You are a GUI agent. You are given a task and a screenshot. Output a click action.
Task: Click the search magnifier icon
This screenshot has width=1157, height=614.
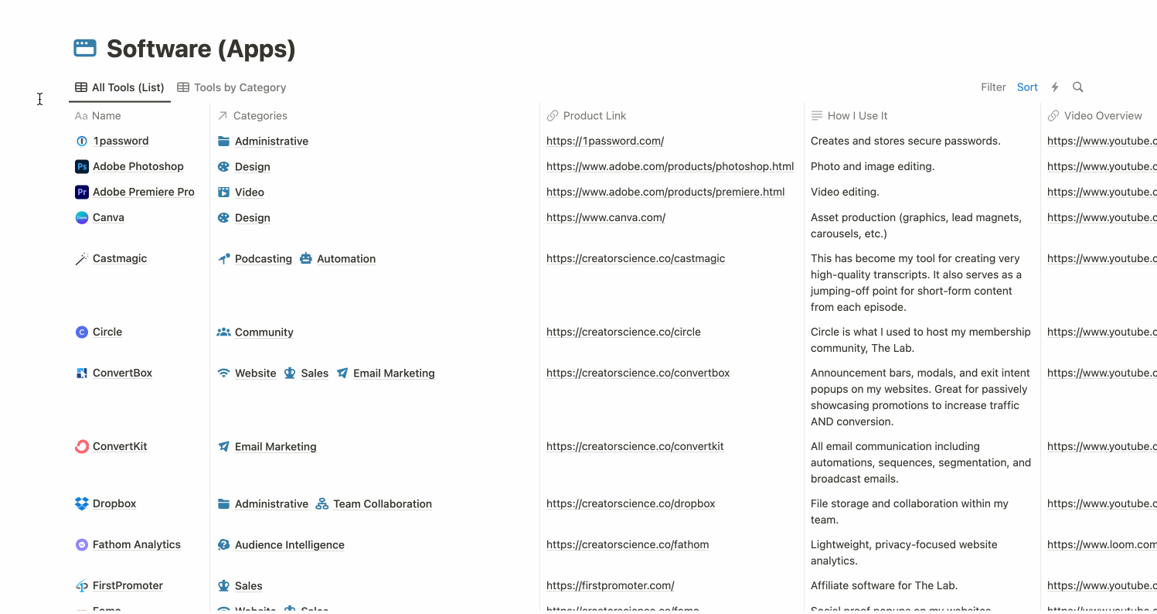coord(1078,87)
